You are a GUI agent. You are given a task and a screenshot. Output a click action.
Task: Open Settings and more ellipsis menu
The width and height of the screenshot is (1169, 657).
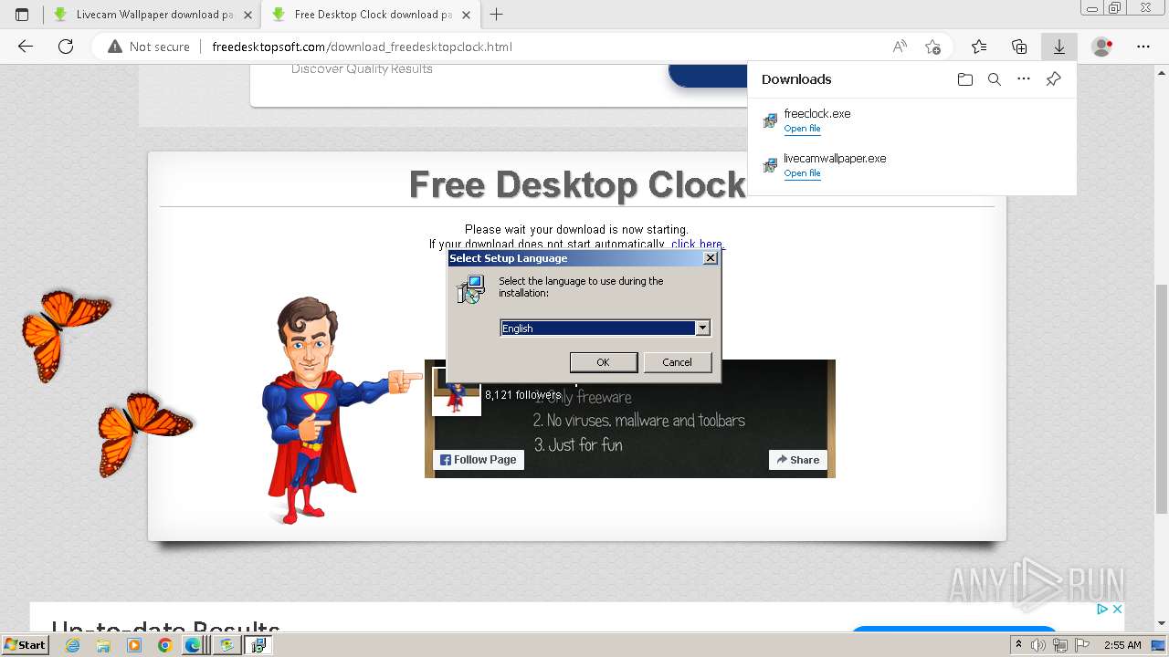tap(1143, 47)
